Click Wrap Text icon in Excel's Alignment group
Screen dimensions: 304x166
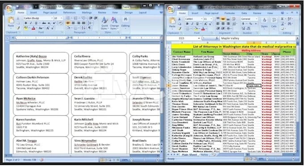point(234,19)
